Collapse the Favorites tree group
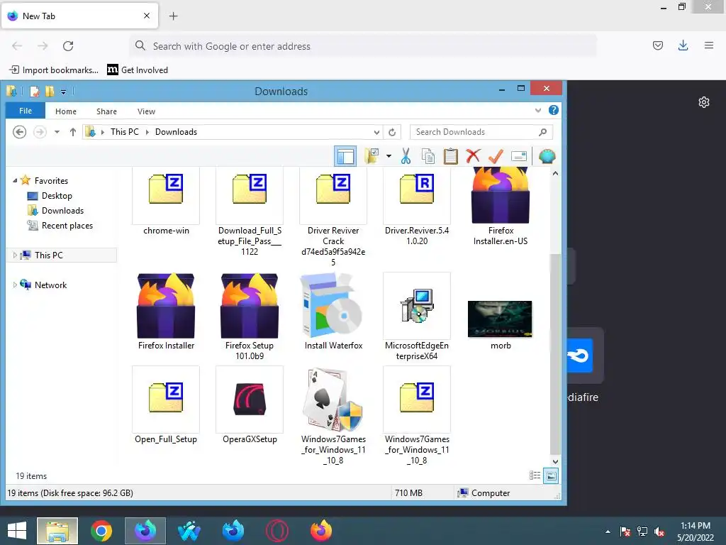 (15, 181)
